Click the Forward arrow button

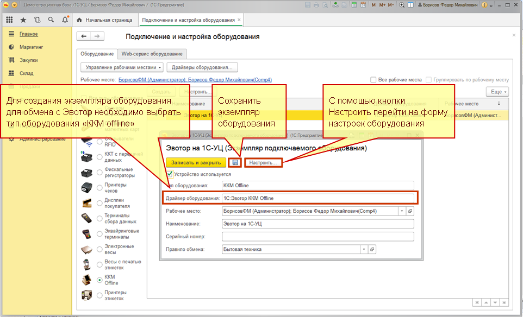pyautogui.click(x=97, y=36)
